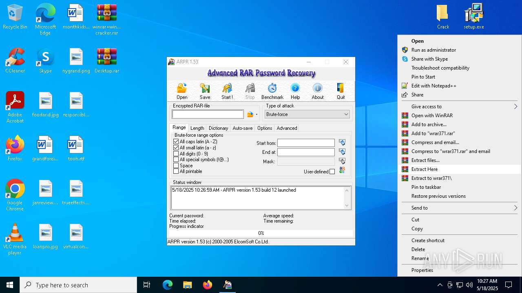The width and height of the screenshot is (522, 293).
Task: Select the Crack folder on desktop
Action: [x=443, y=17]
